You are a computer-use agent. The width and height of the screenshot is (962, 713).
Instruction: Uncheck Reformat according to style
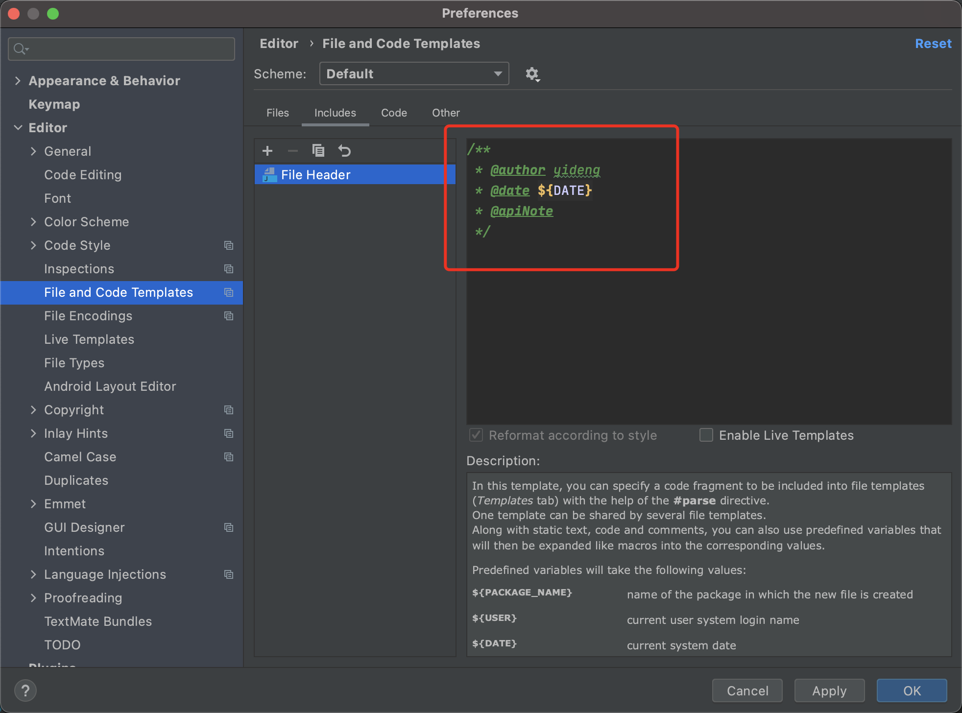475,435
